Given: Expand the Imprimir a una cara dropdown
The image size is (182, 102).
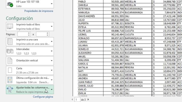Looking at the screenshot, I should [x=52, y=42].
